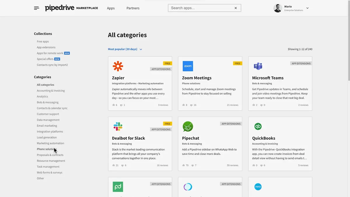350x197 pixels.
Task: Click thumbs down icon on Zapier card
Action: pos(121,105)
